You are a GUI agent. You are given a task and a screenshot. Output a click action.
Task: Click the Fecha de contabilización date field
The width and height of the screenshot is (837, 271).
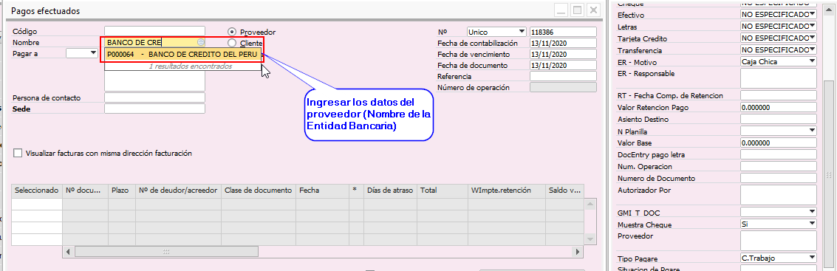563,44
